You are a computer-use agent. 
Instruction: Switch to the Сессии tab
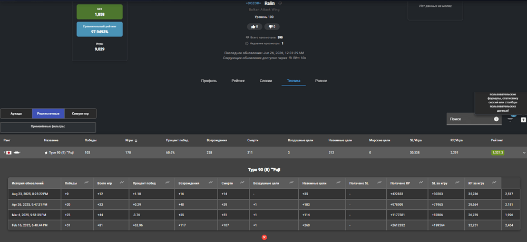pos(266,81)
